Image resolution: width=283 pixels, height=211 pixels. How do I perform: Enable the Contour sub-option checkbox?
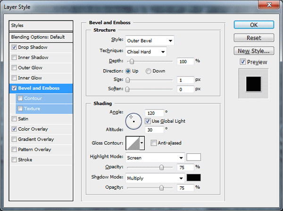point(20,98)
